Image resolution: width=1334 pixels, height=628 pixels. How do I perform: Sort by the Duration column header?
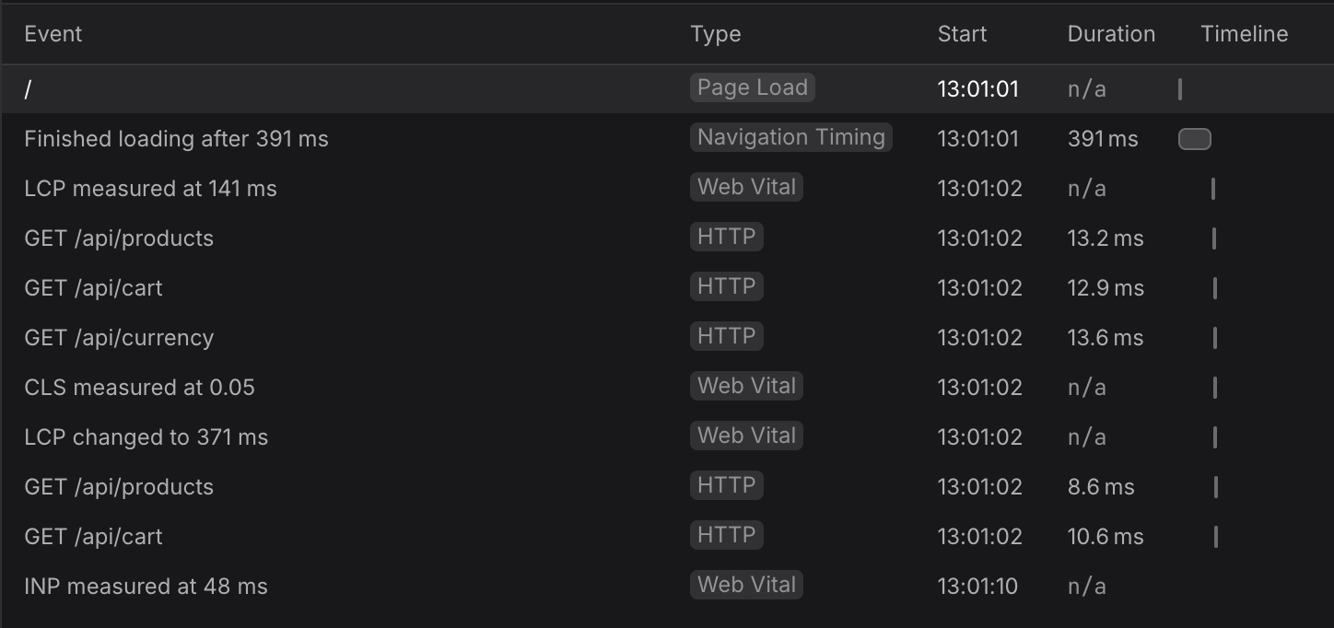(x=1111, y=34)
